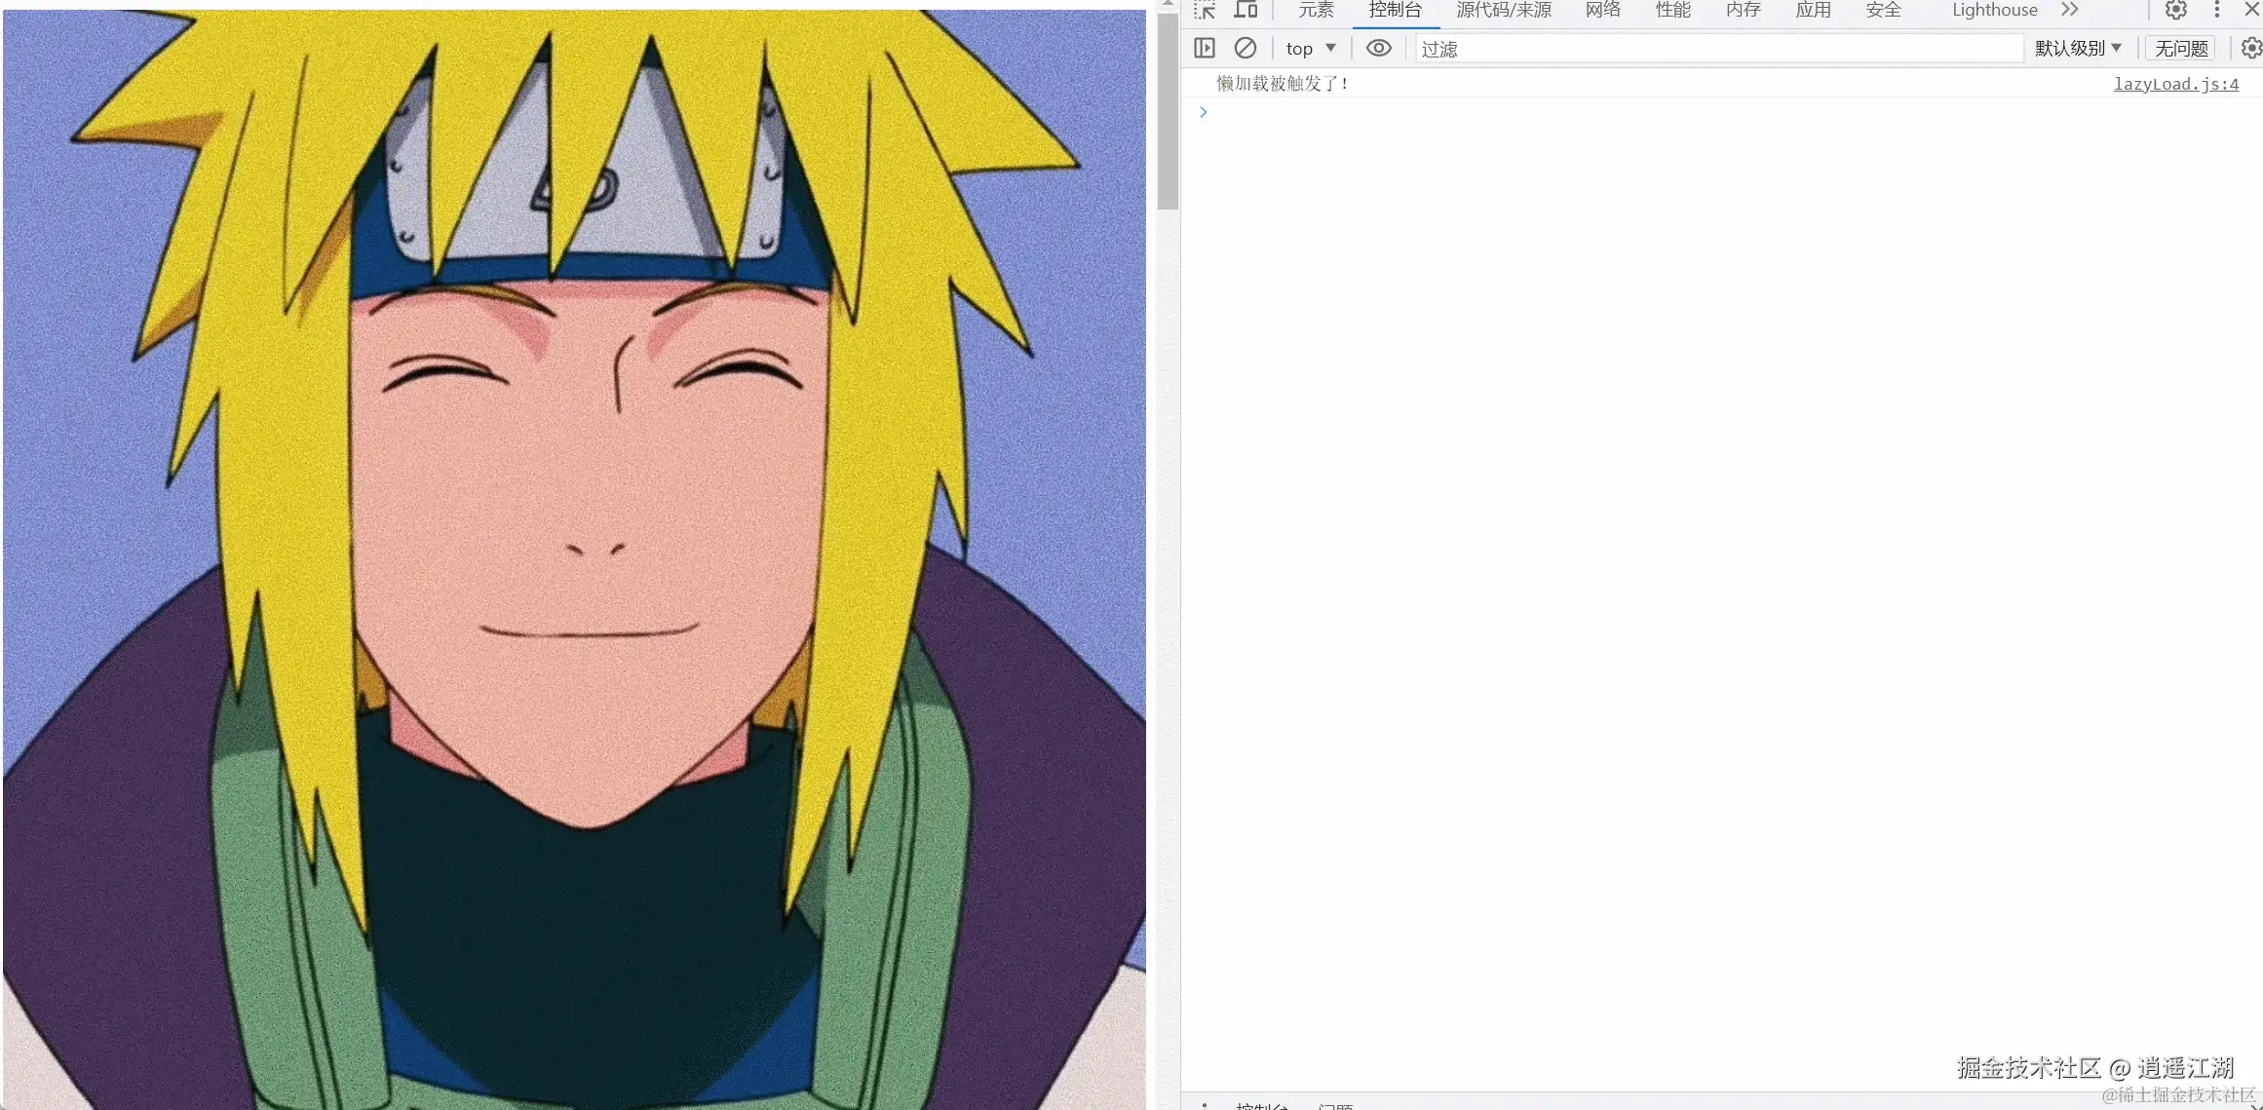The image size is (2263, 1110).
Task: Clear the console with the ban icon
Action: click(1245, 48)
